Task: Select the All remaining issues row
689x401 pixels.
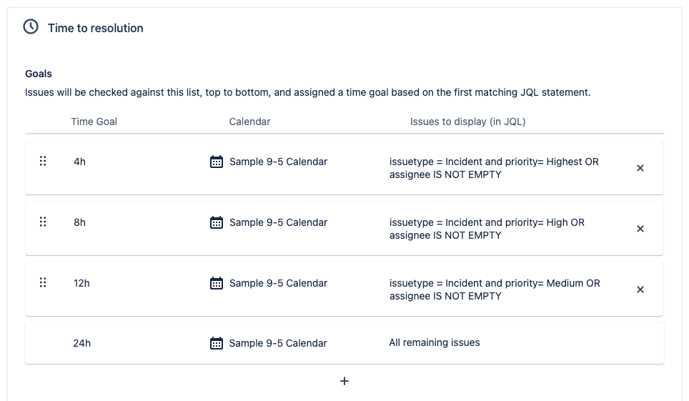Action: pos(344,343)
